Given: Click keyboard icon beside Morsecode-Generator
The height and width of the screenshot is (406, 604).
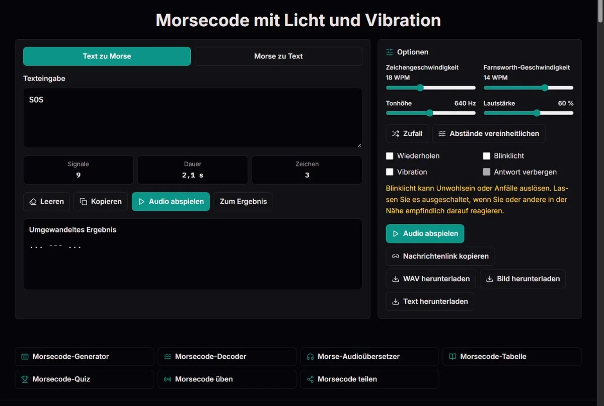Looking at the screenshot, I should [25, 357].
